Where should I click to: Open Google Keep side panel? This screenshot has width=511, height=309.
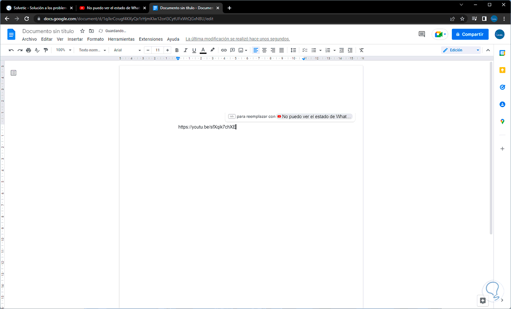pos(502,70)
